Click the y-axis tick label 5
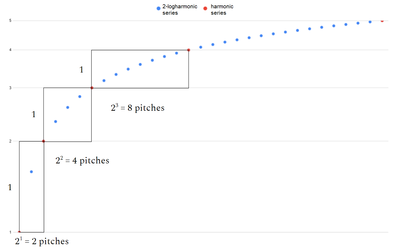403x249 pixels. click(x=10, y=21)
